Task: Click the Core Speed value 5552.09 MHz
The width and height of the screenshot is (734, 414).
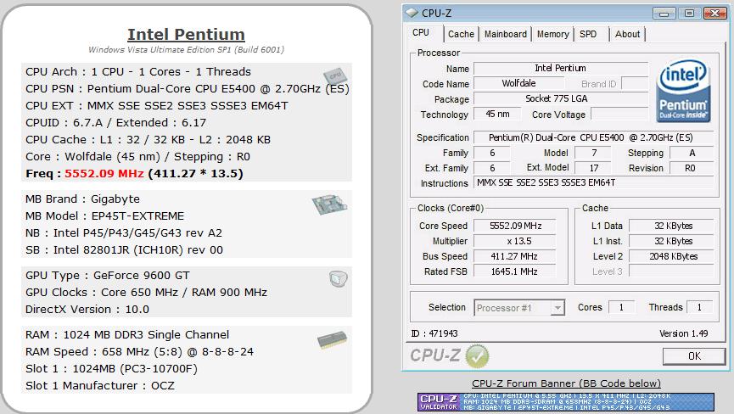Action: click(x=515, y=226)
